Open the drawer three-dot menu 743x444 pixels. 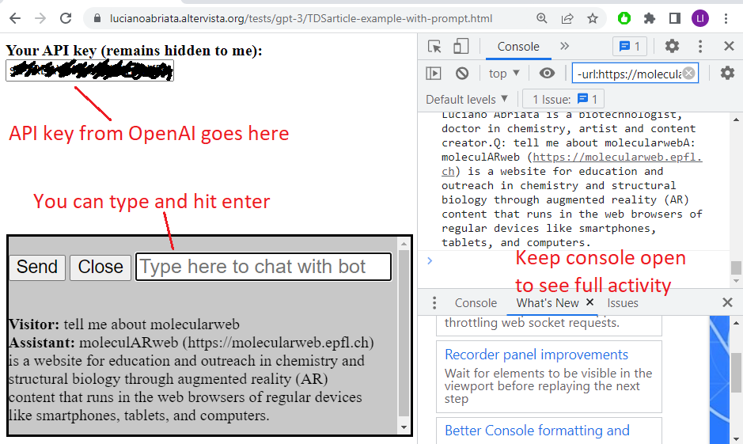coord(434,303)
